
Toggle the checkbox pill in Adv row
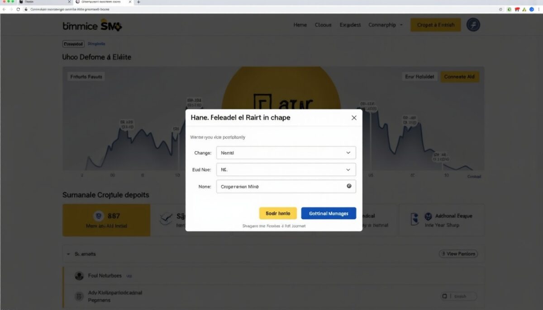(x=459, y=296)
